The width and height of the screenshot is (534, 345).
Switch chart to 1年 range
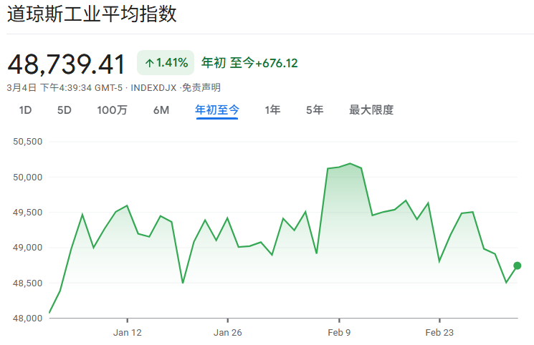click(273, 110)
